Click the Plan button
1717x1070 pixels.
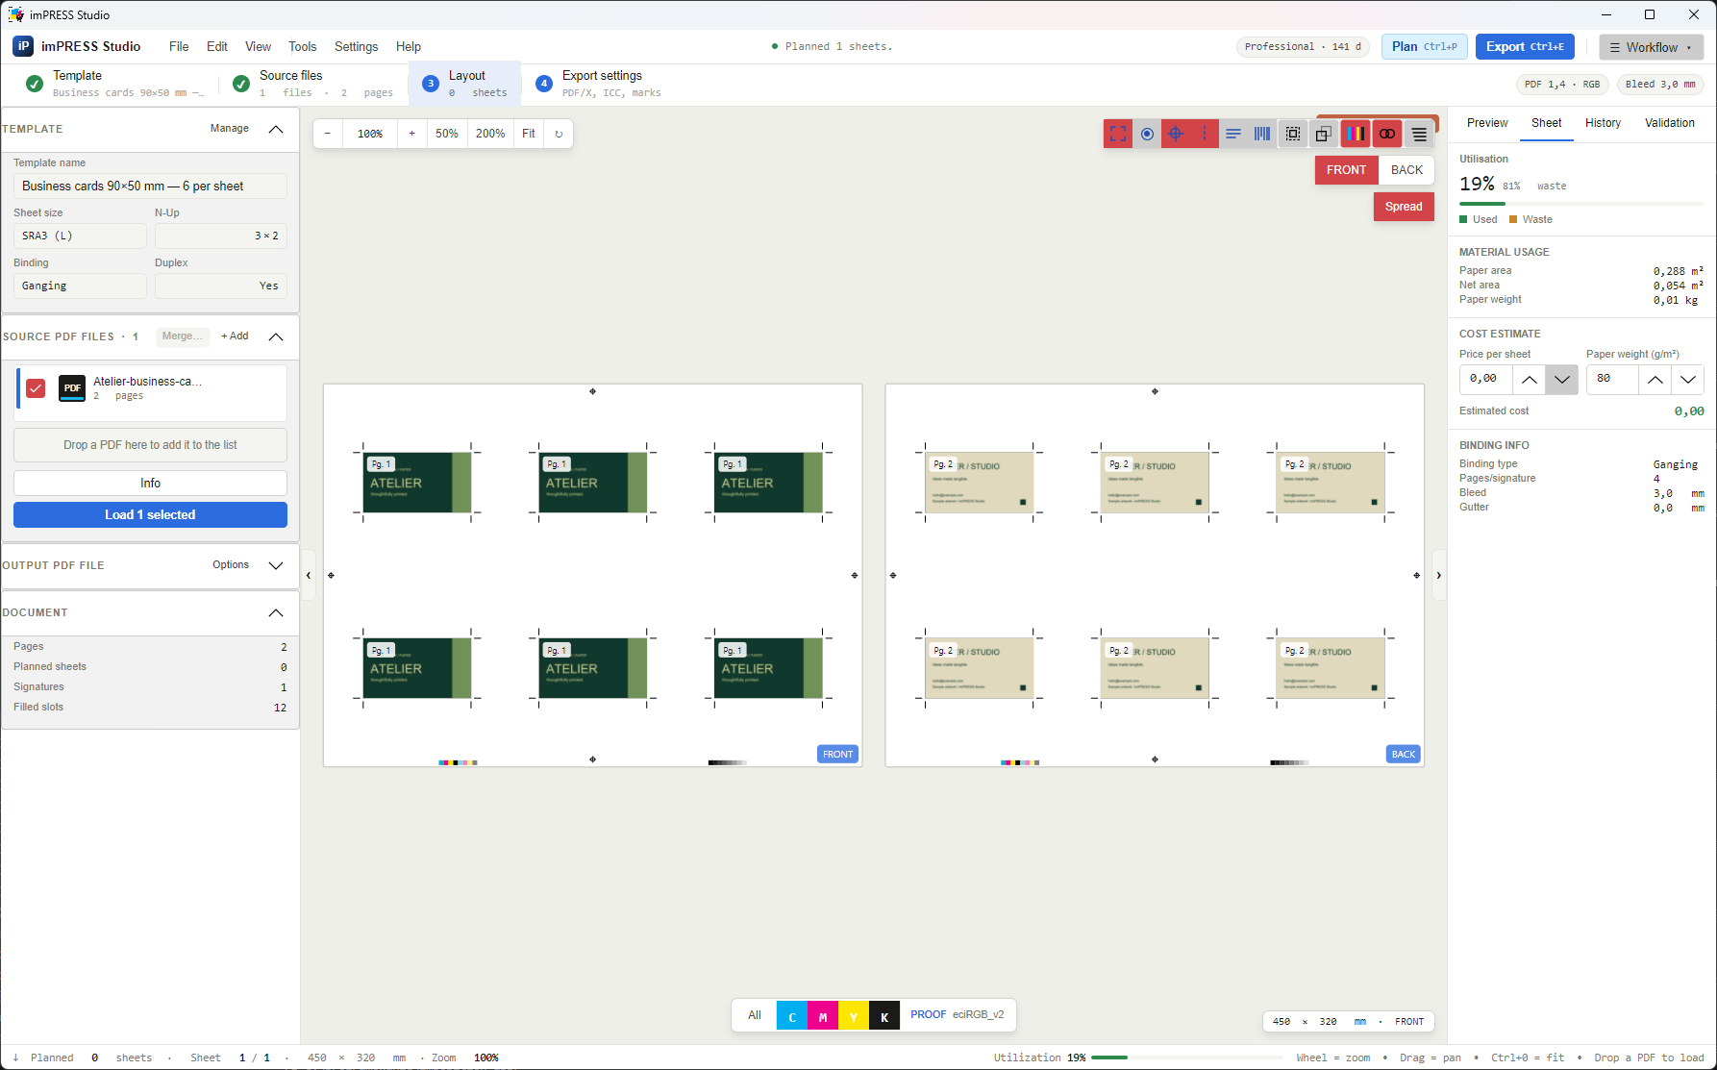pyautogui.click(x=1424, y=47)
